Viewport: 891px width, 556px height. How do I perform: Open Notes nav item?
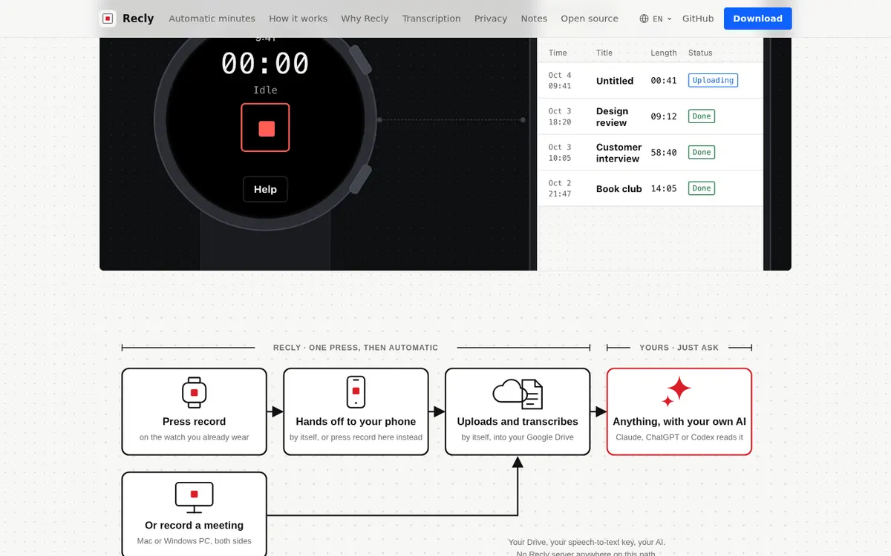point(534,19)
